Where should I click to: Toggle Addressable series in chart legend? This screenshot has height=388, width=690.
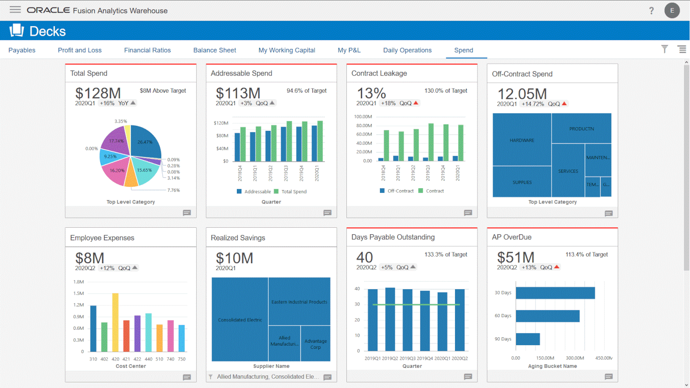click(254, 191)
